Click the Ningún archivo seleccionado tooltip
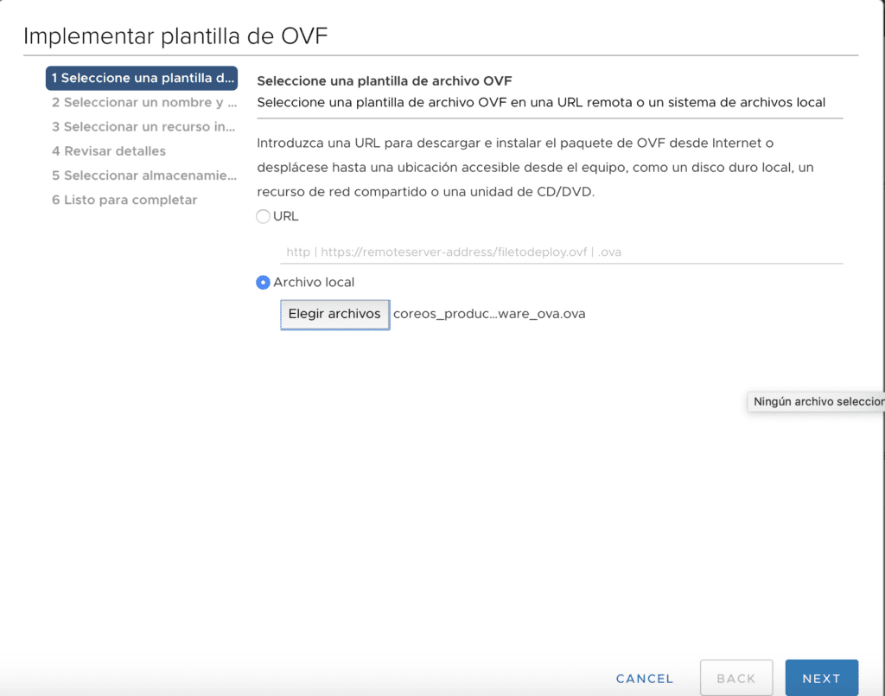Image resolution: width=885 pixels, height=696 pixels. click(x=817, y=401)
